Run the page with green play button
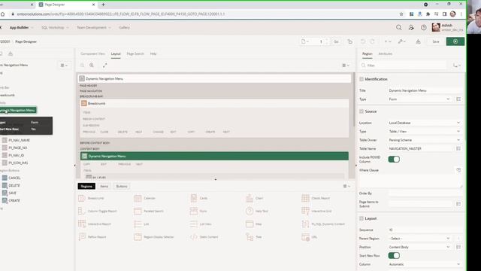Screen dimensions: 481x271 click(455, 41)
